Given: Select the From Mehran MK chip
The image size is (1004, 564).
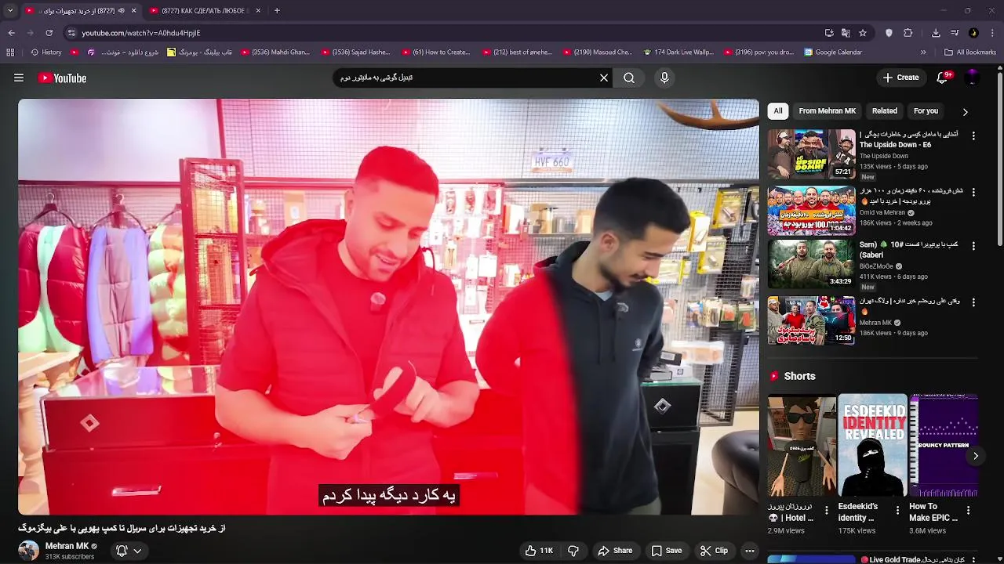Looking at the screenshot, I should coord(828,111).
